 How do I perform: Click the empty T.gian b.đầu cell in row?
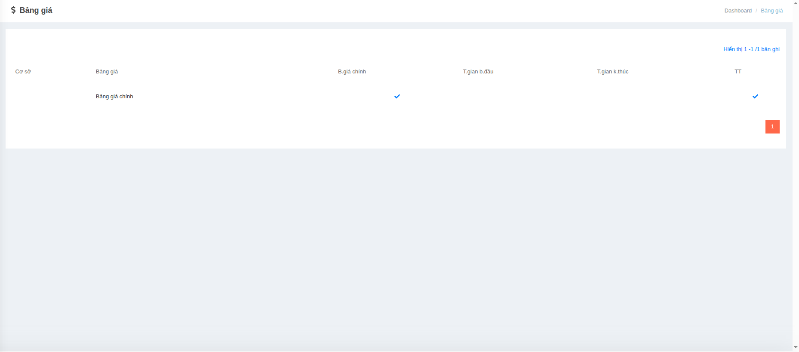pyautogui.click(x=478, y=97)
